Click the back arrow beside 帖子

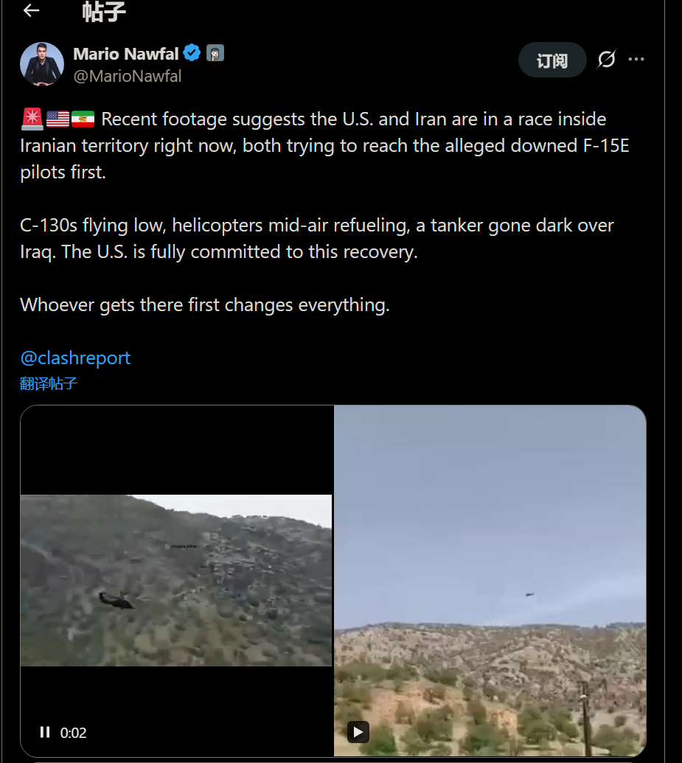31,10
